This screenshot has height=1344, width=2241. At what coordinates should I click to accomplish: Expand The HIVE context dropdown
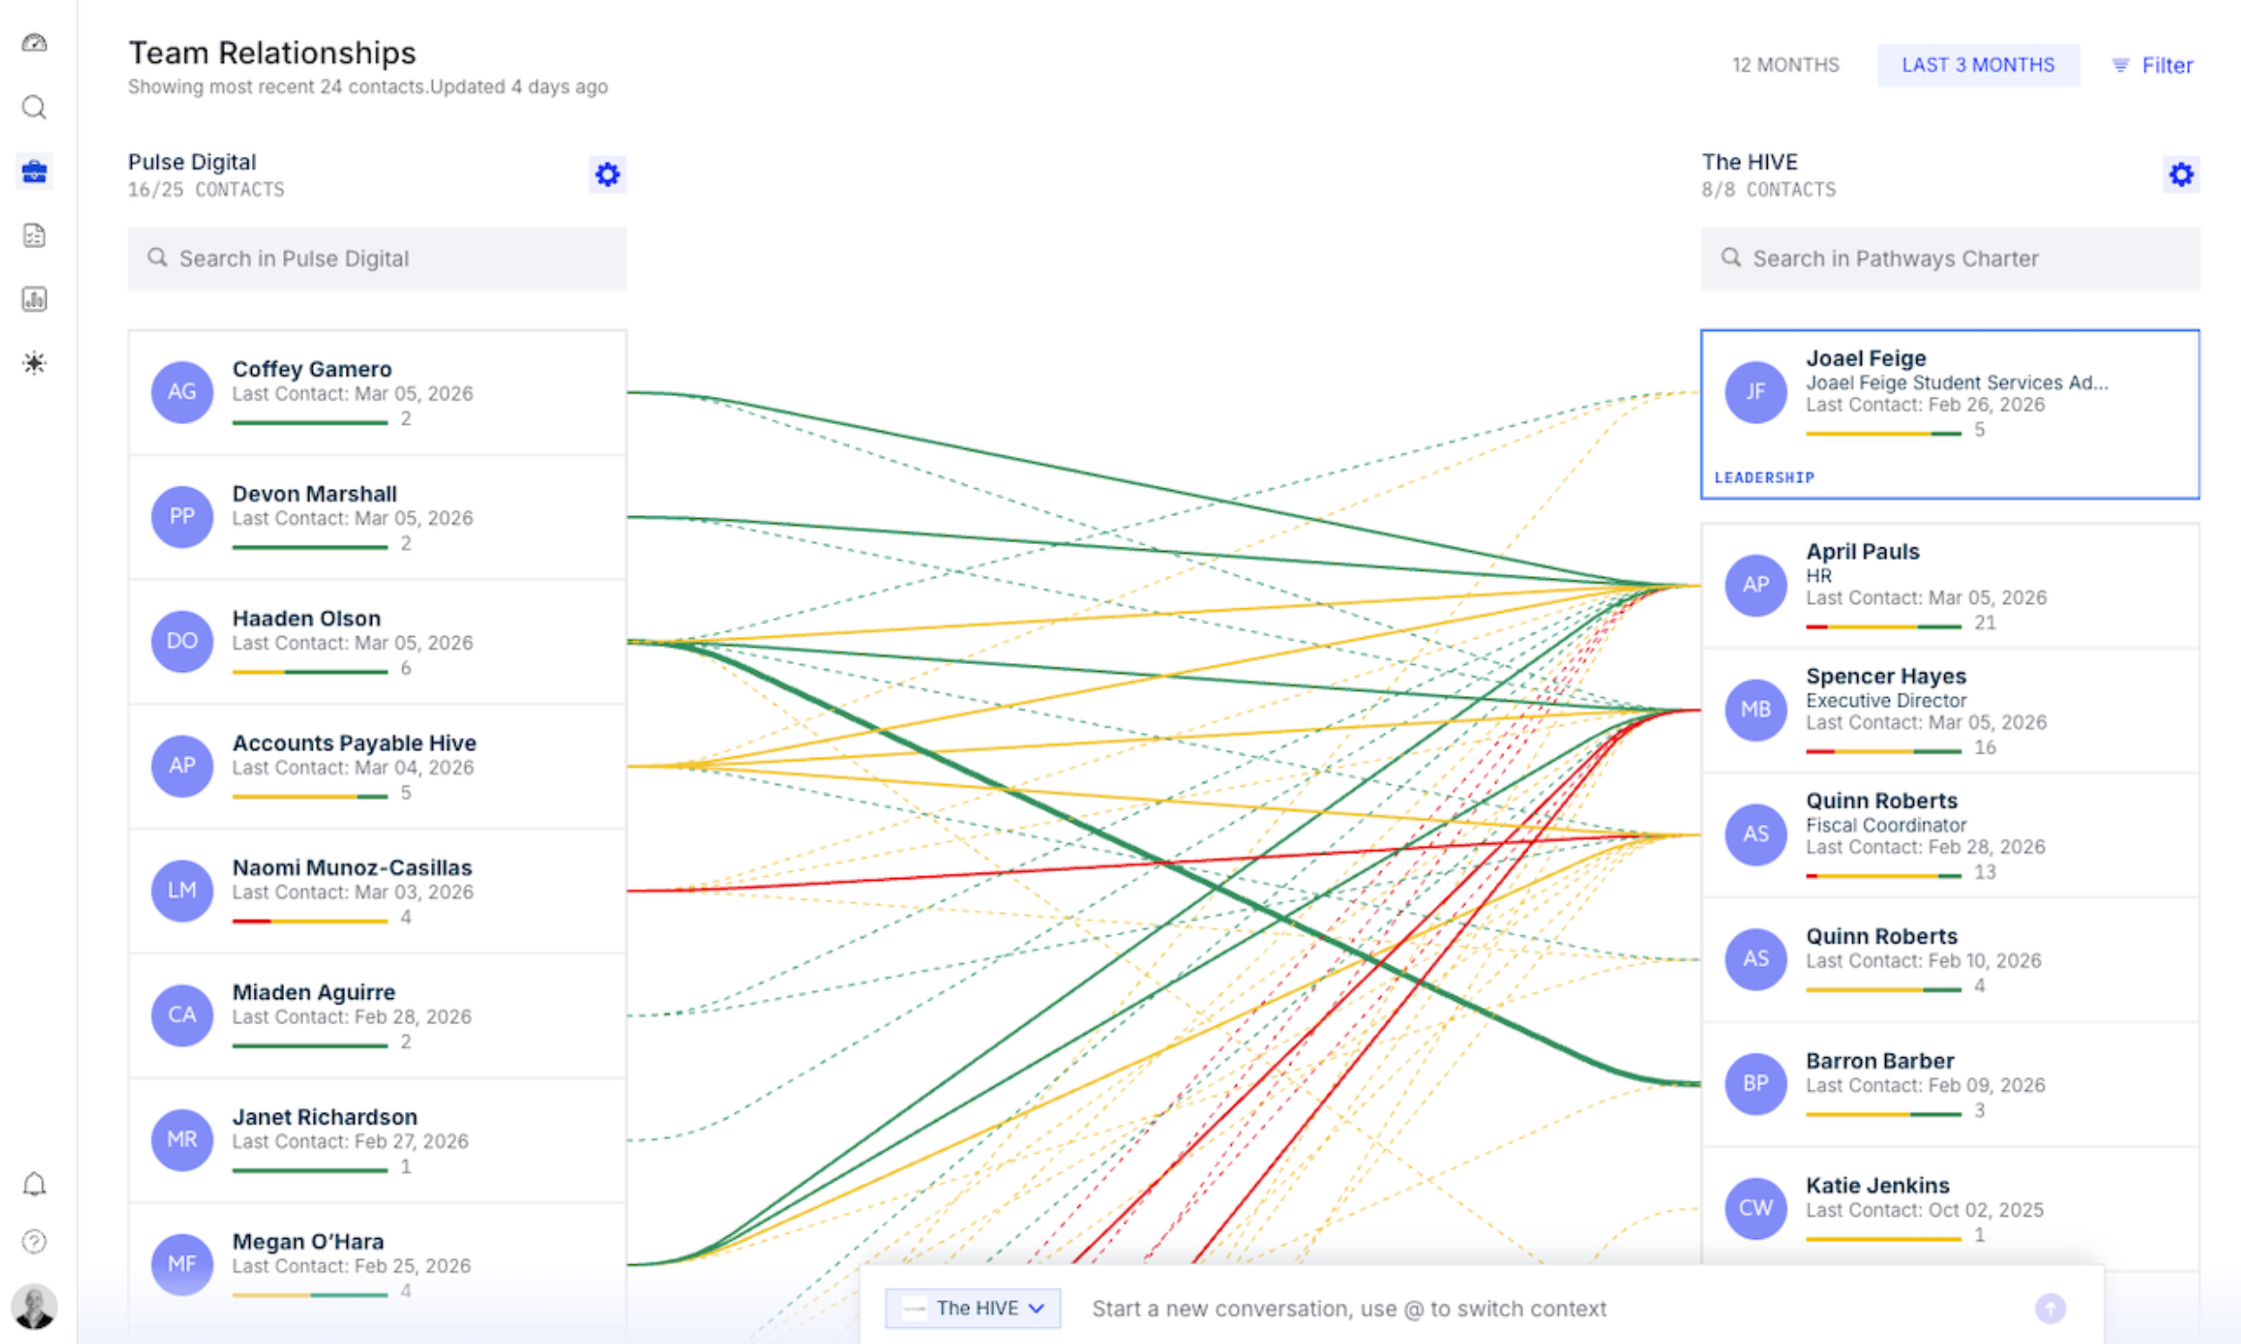pyautogui.click(x=973, y=1309)
